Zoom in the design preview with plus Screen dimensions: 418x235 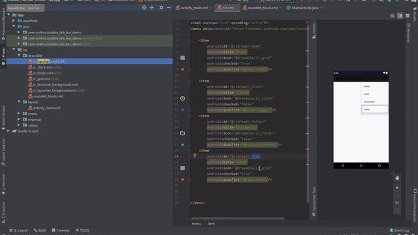(397, 188)
